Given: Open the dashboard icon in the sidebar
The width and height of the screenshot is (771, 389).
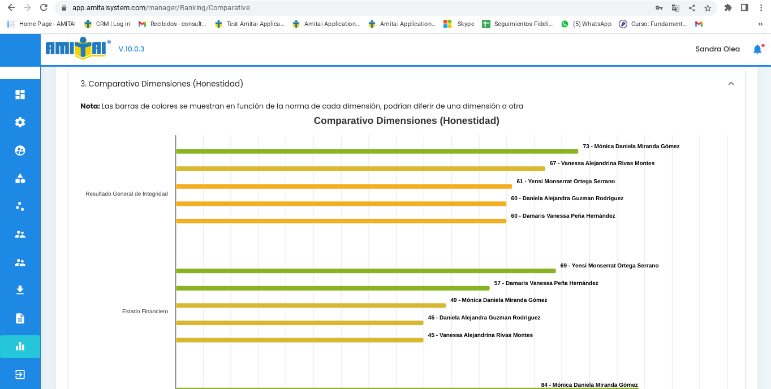Looking at the screenshot, I should point(20,94).
